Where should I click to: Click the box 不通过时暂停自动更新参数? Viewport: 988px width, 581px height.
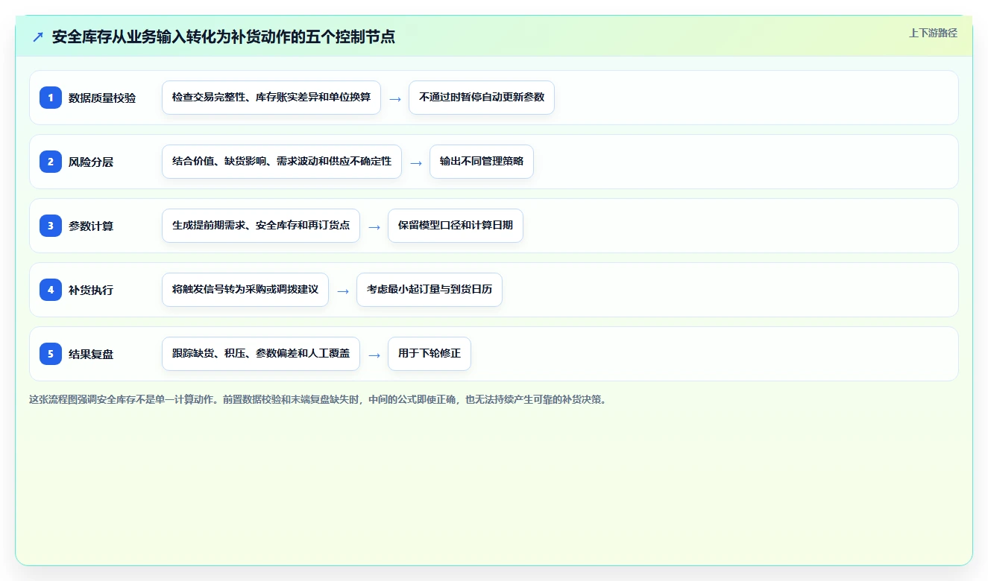click(482, 98)
